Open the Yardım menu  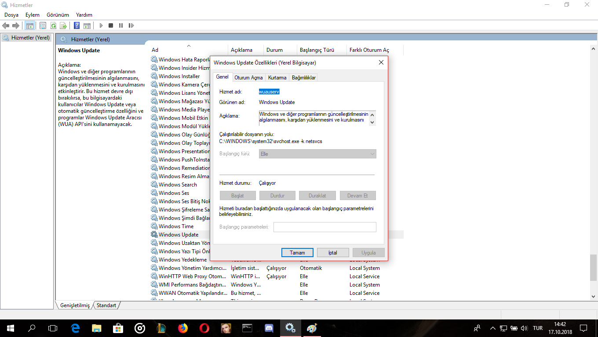point(84,15)
